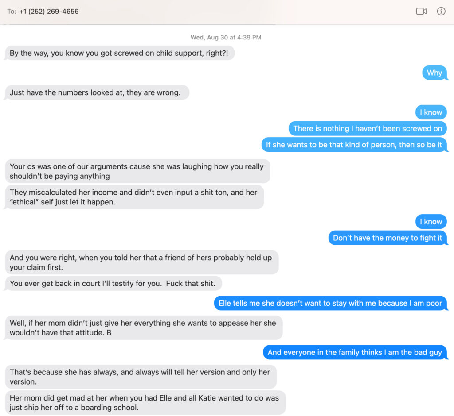Click the first blue "I know" reply
454x416 pixels.
click(431, 112)
